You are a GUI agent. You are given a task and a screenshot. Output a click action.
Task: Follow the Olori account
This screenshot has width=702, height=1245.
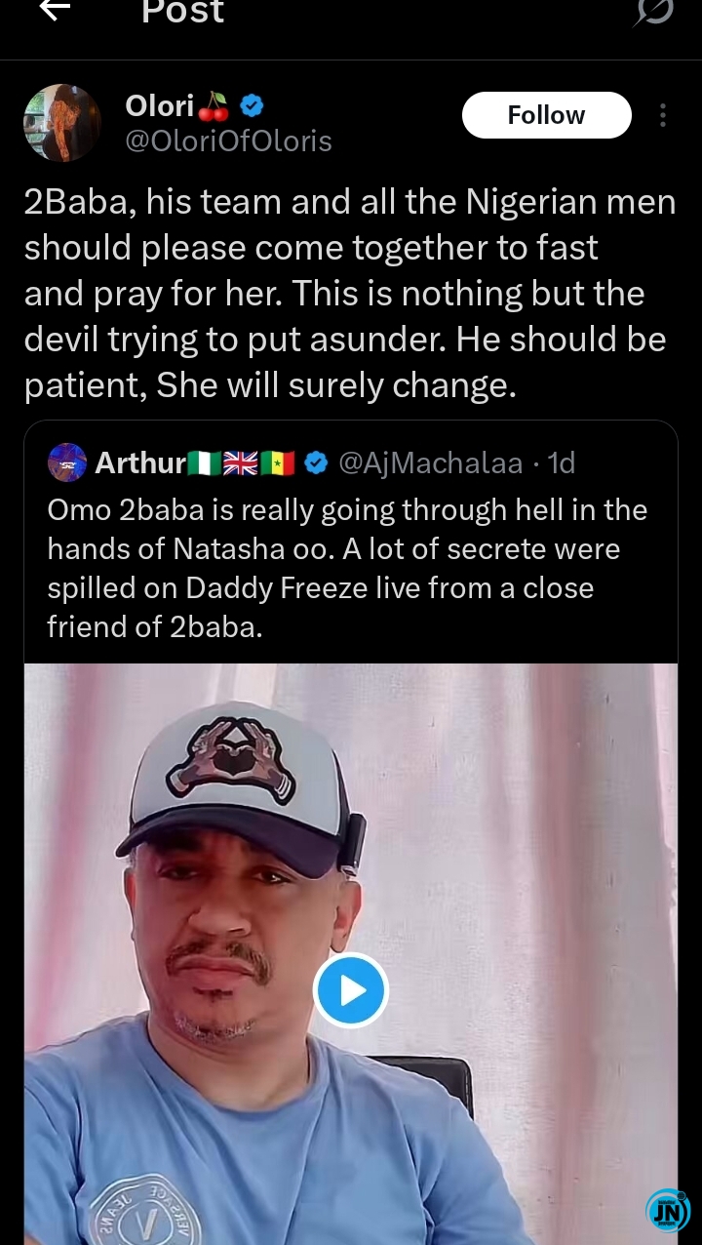(x=546, y=115)
